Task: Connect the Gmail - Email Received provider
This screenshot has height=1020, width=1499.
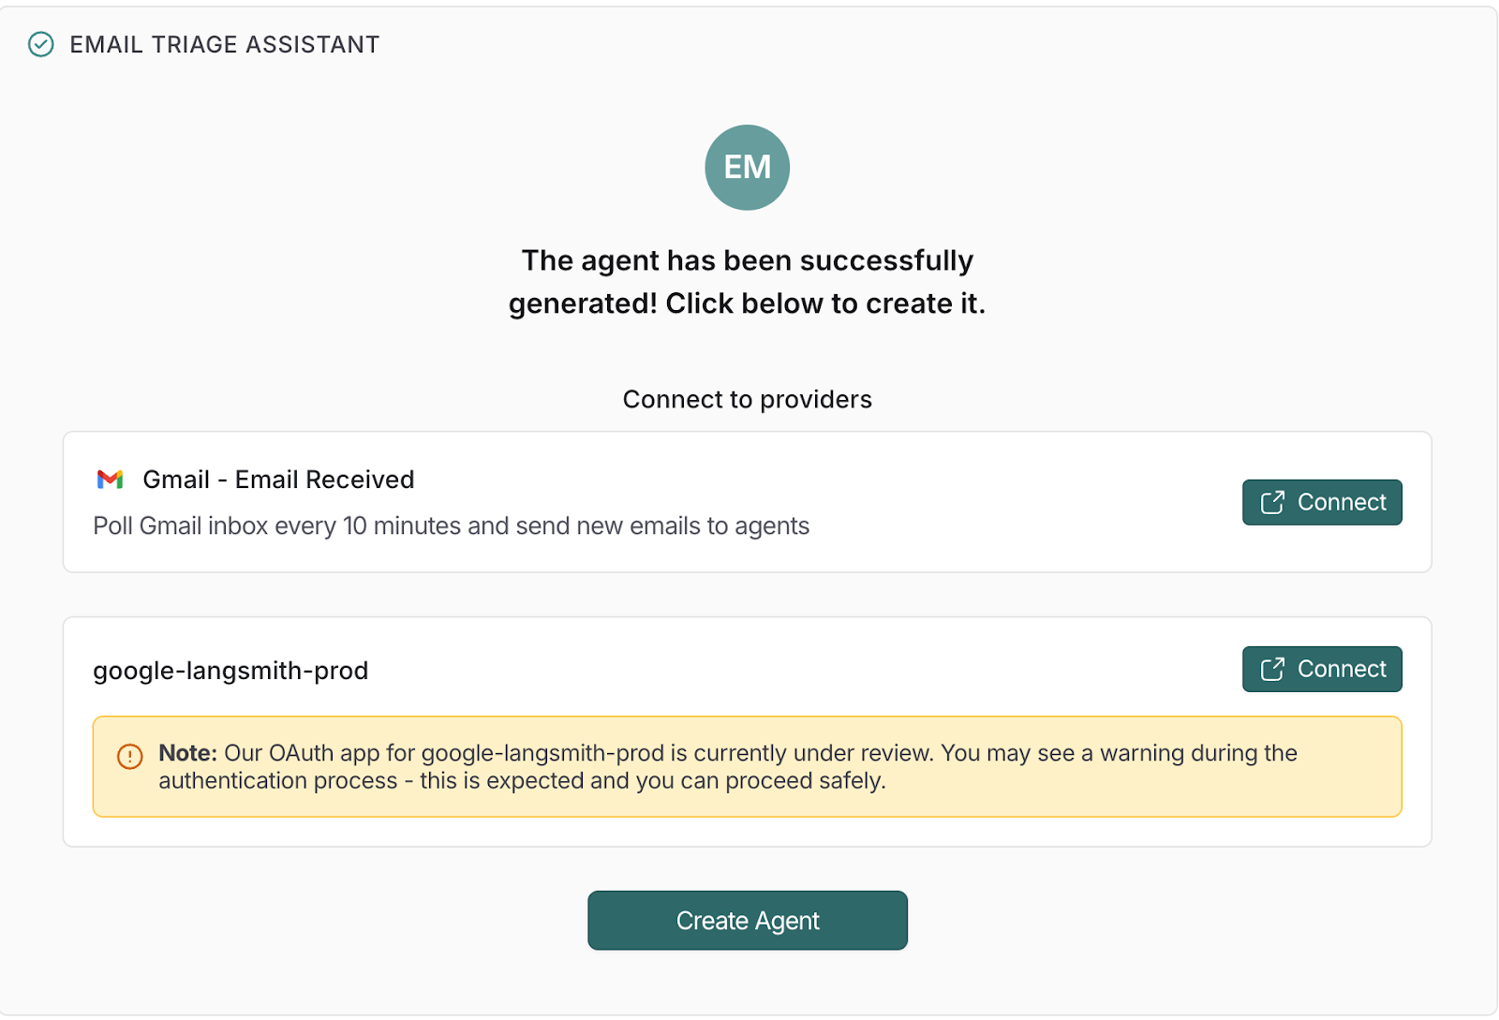Action: click(x=1321, y=502)
